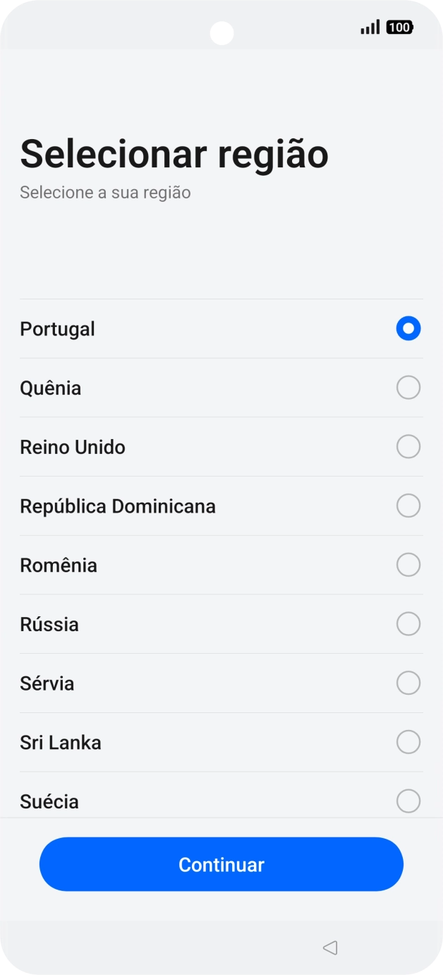Tap the Selecionar região heading
The image size is (443, 975).
click(x=174, y=154)
